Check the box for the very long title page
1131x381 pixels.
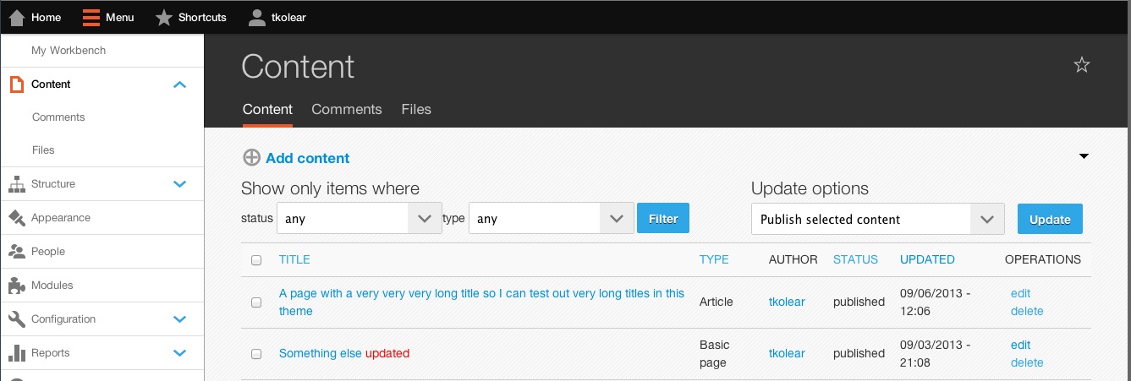tap(256, 302)
